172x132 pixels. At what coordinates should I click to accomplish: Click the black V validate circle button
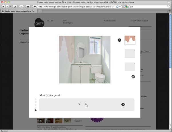click(123, 104)
